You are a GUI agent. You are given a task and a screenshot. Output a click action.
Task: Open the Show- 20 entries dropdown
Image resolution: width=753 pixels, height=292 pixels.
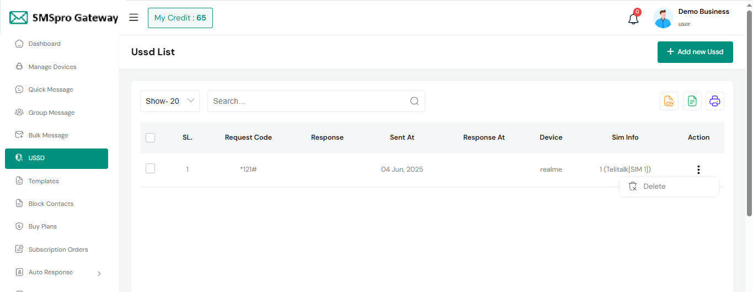click(169, 101)
